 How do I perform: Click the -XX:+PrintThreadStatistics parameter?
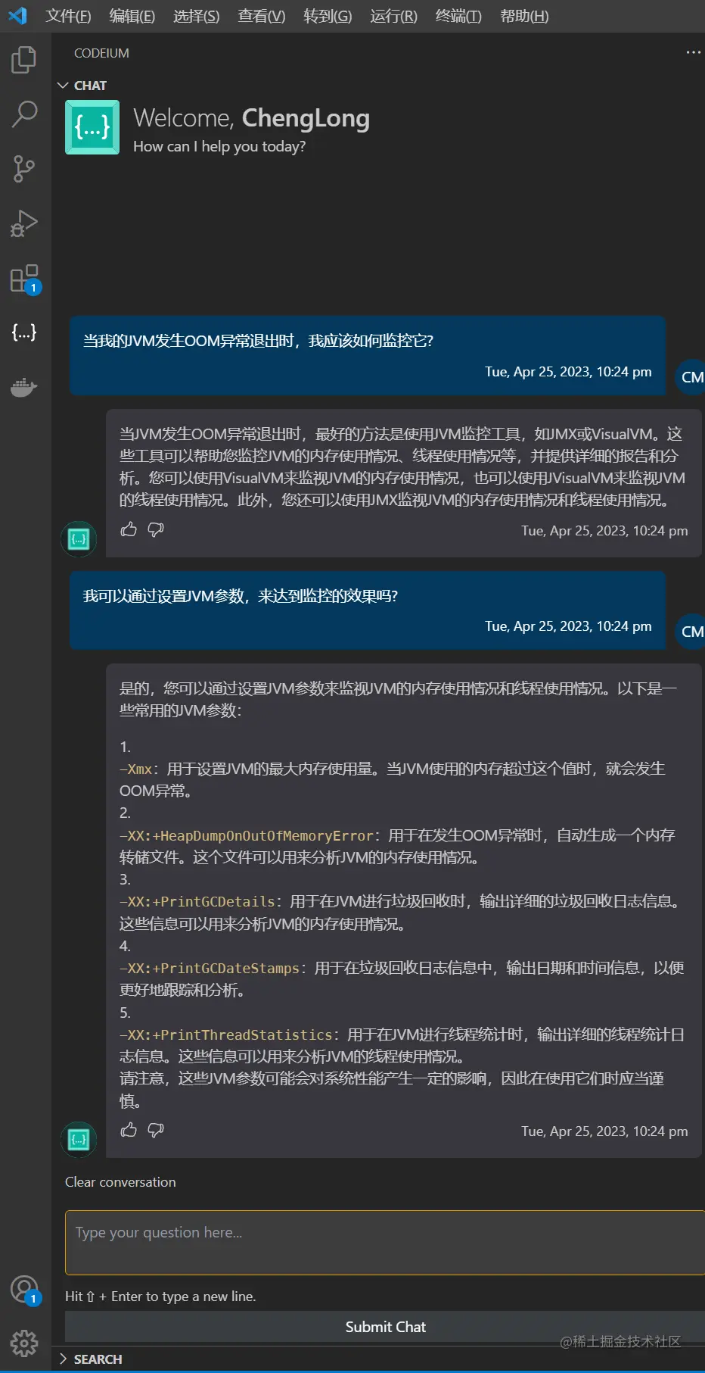click(x=226, y=1034)
